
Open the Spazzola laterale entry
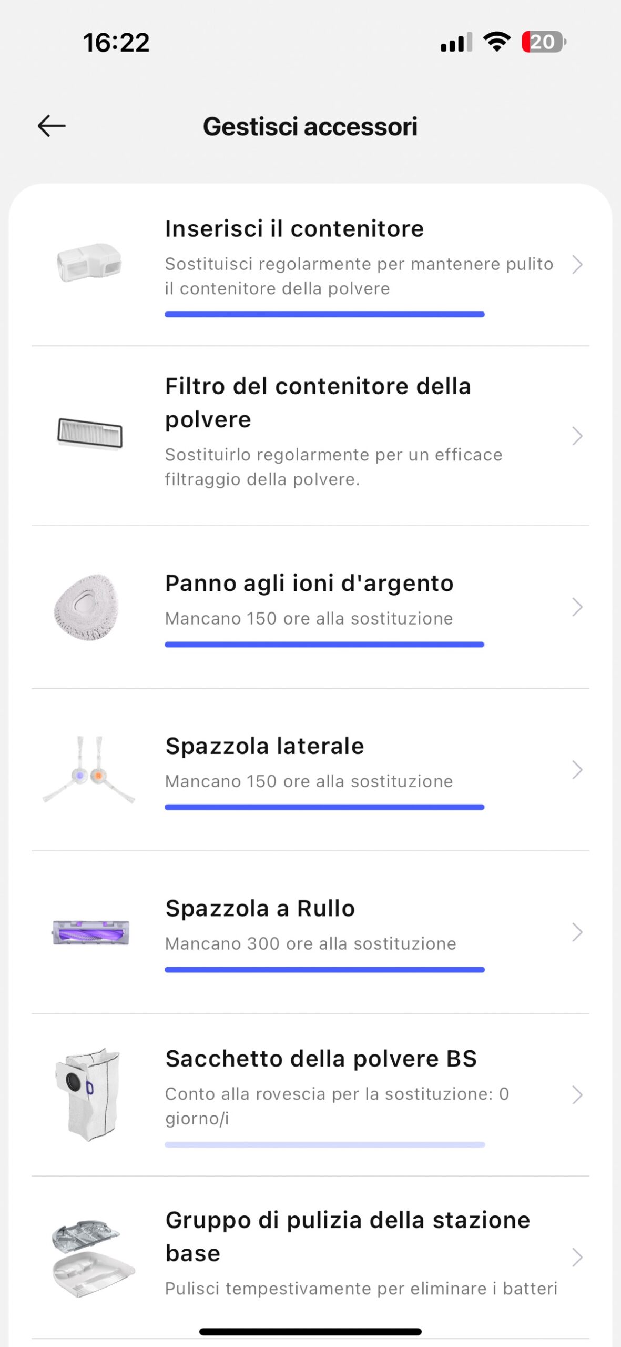click(264, 746)
